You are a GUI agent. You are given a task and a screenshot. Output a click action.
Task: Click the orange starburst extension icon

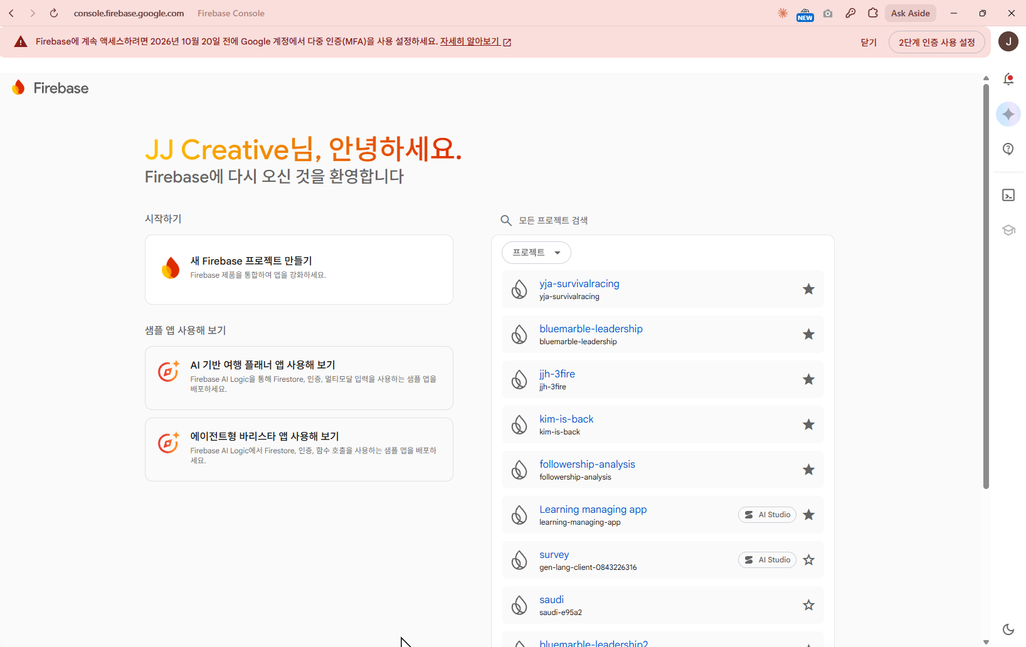(x=783, y=13)
